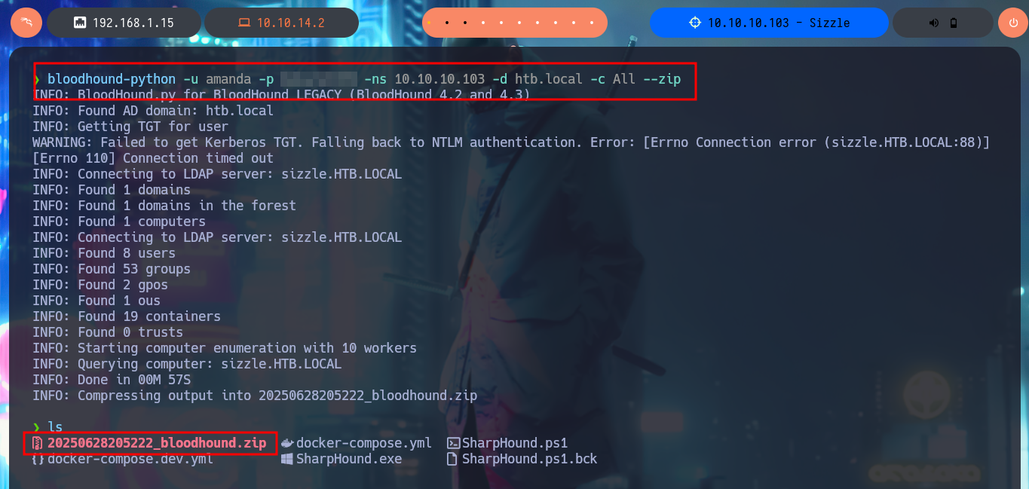Switch to the first yellow workspace dot
Image resolution: width=1029 pixels, height=489 pixels.
(x=429, y=23)
